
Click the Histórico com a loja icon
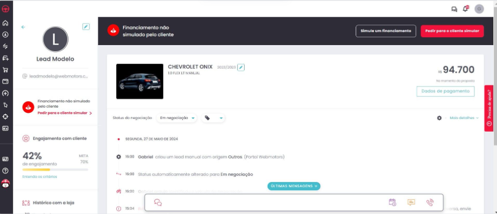(26, 202)
